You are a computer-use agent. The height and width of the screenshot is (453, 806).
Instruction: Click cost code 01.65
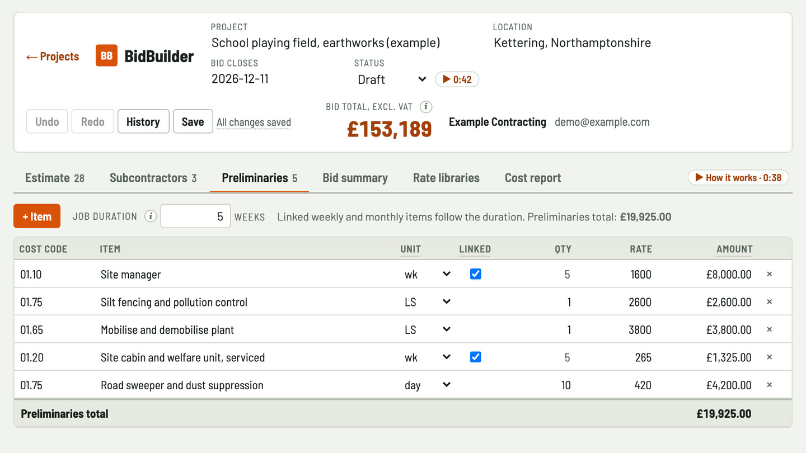pos(31,329)
